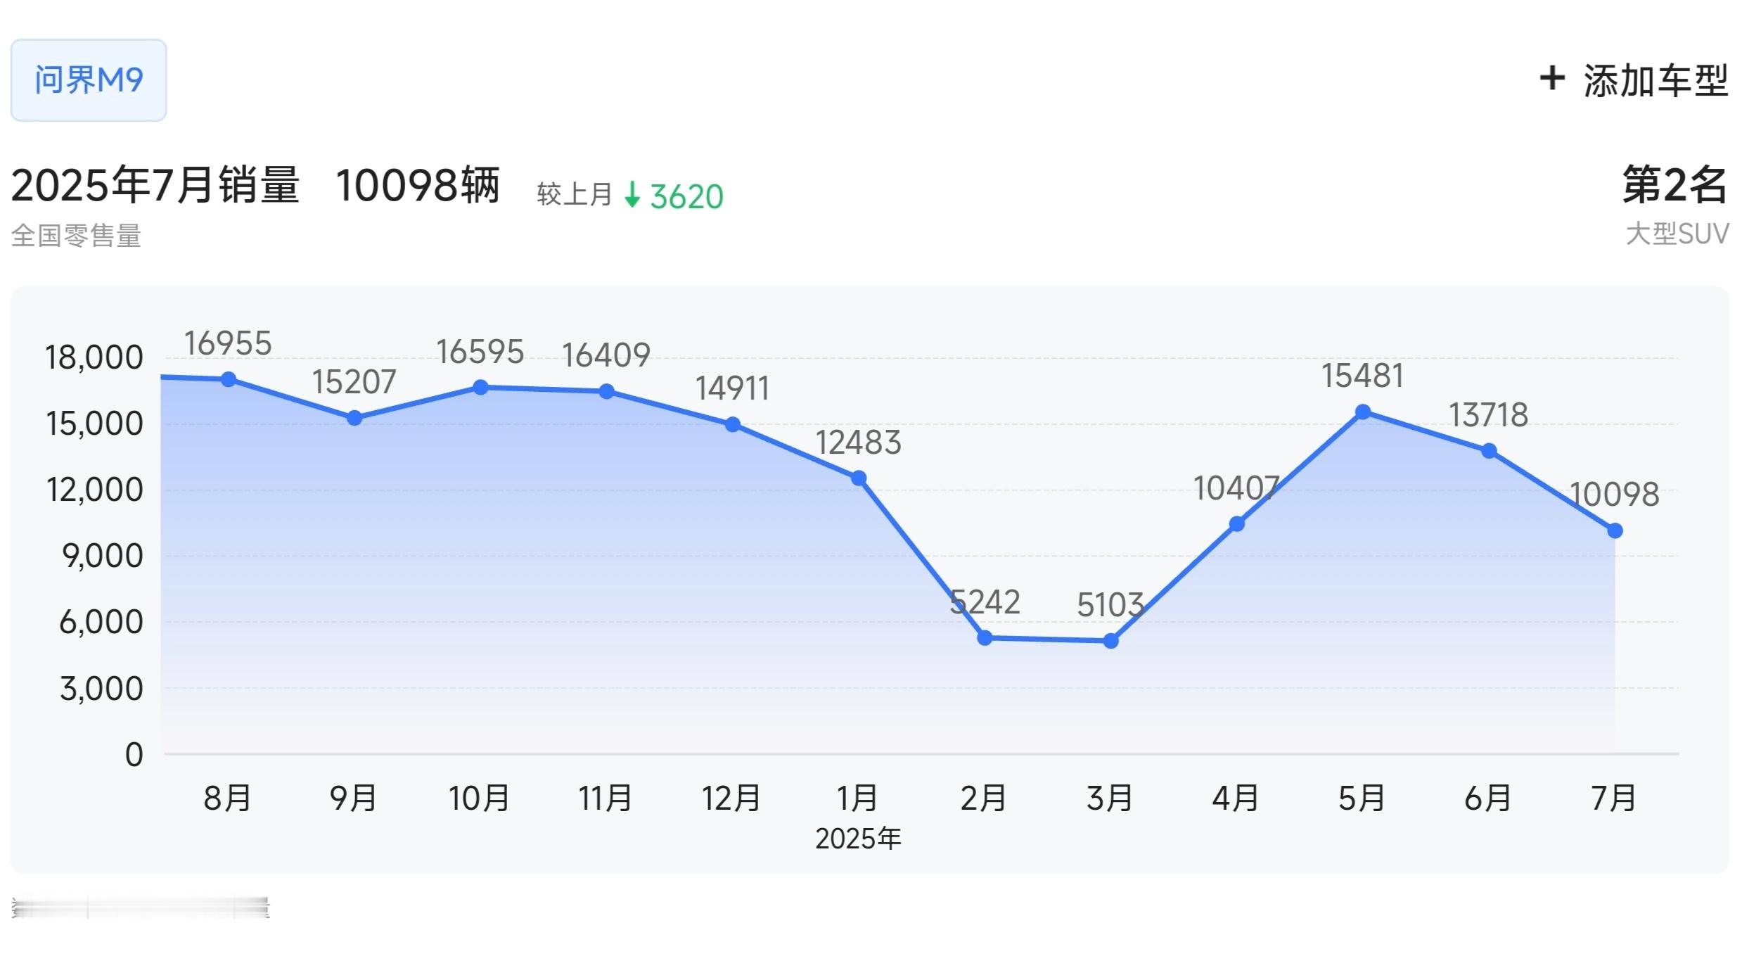Select the 3月 data point 5103
Viewport: 1742px width, 980px height.
pos(1110,641)
